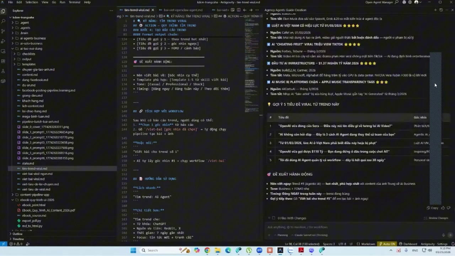This screenshot has height=256, width=455.
Task: Open viet-bai-viral.md in the explorer
Action: [x=33, y=179]
